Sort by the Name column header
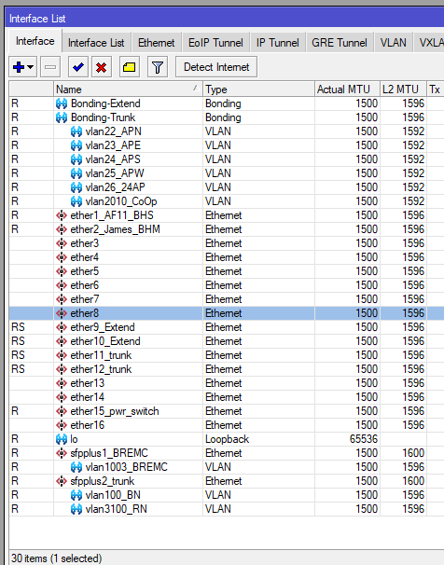The height and width of the screenshot is (565, 444). coord(128,90)
